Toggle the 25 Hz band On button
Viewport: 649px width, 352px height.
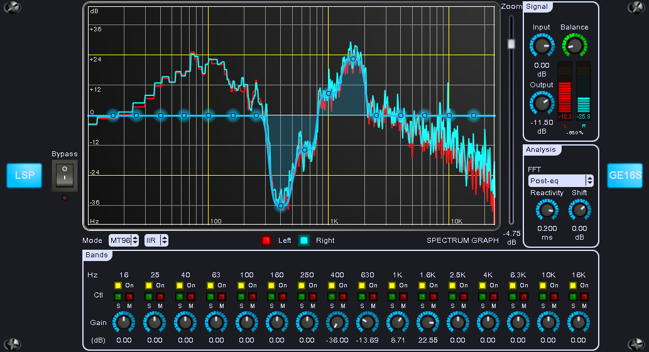[x=149, y=285]
